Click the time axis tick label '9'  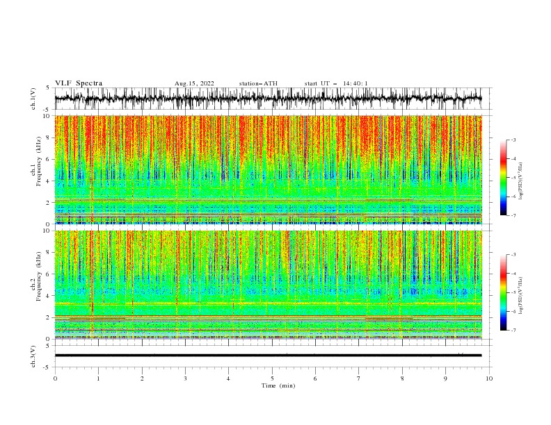click(445, 378)
